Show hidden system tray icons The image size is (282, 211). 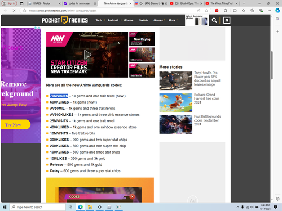point(238,207)
